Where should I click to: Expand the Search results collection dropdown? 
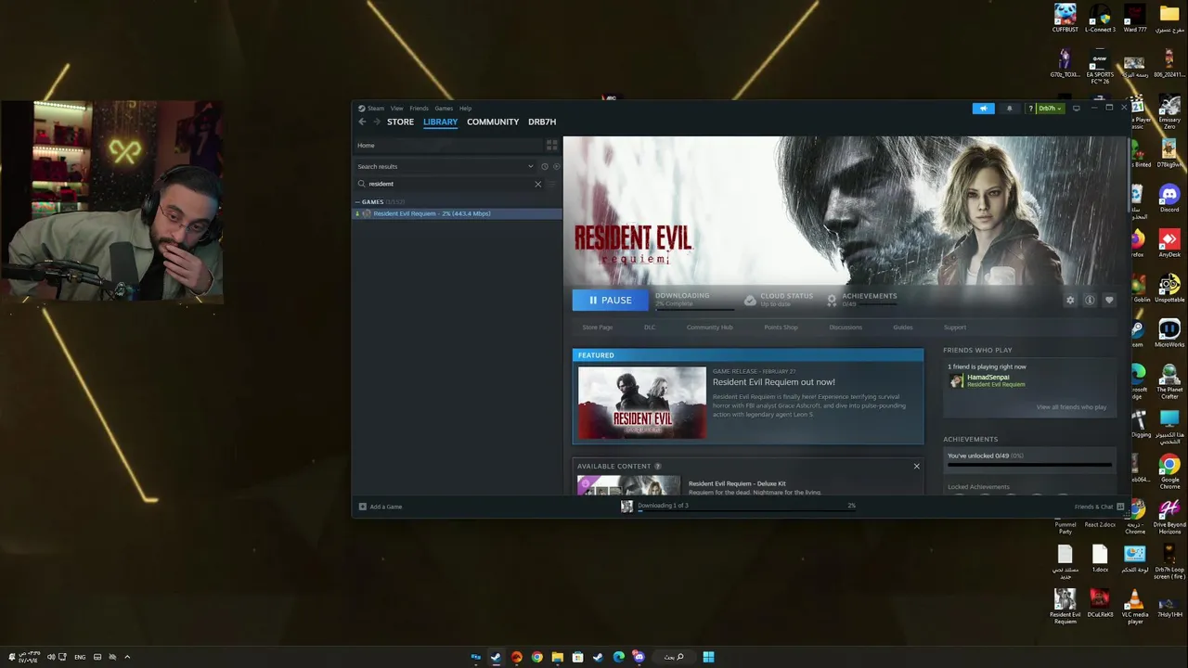coord(531,166)
